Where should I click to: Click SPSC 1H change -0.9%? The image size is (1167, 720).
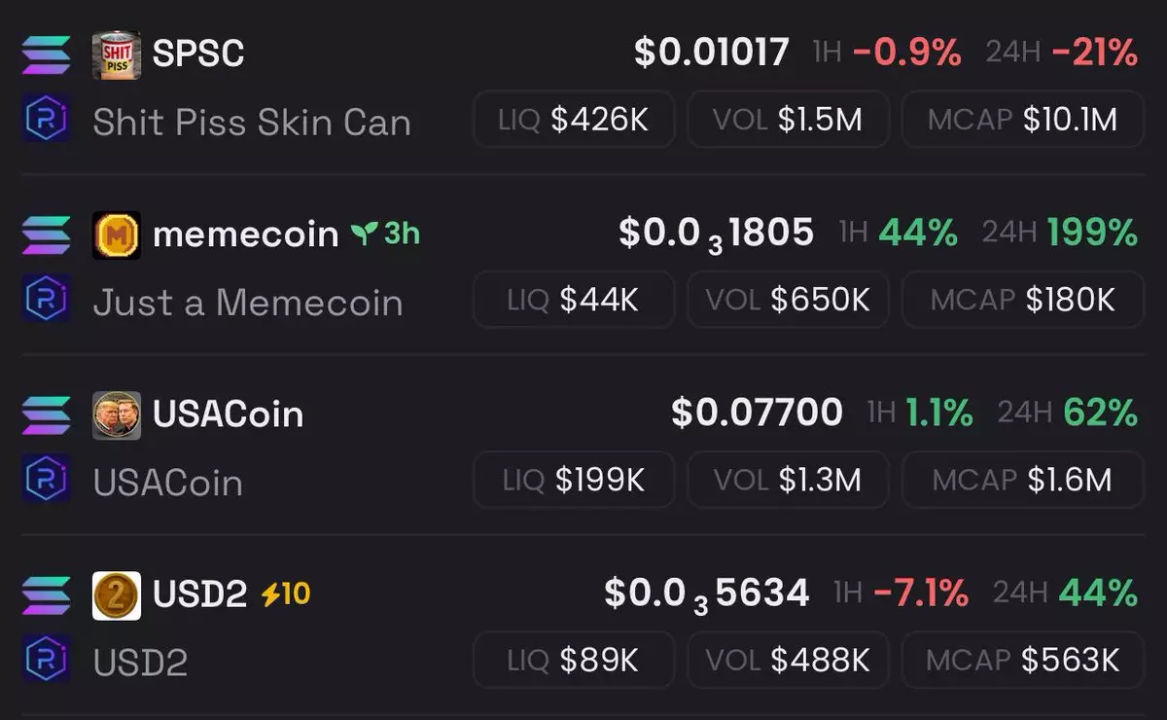[907, 54]
